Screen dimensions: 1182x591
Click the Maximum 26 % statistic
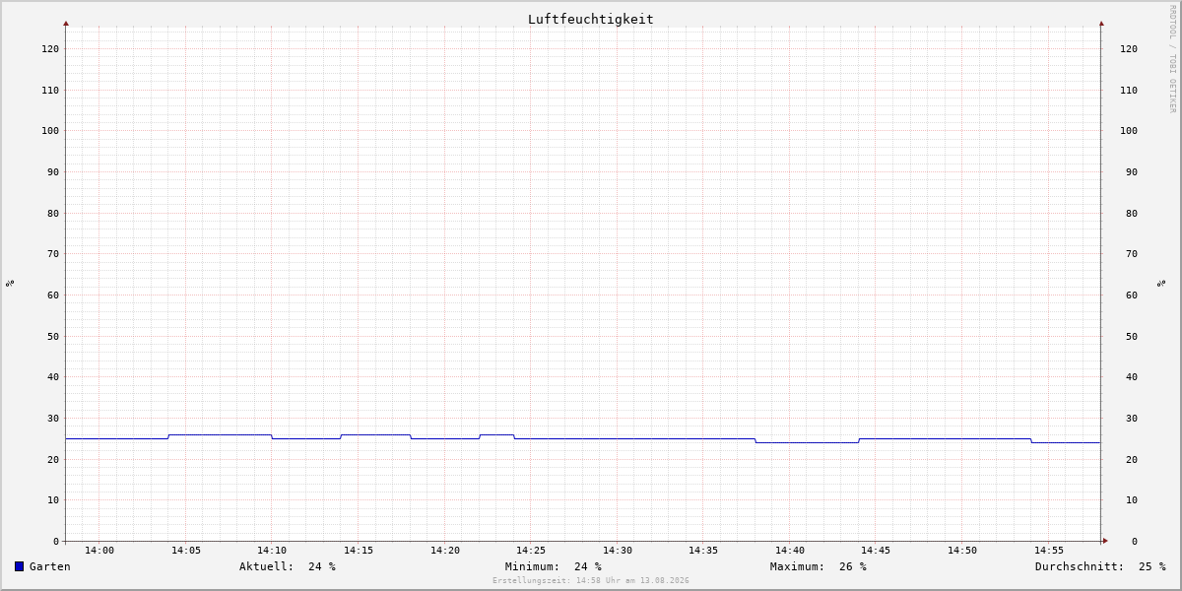pos(819,566)
